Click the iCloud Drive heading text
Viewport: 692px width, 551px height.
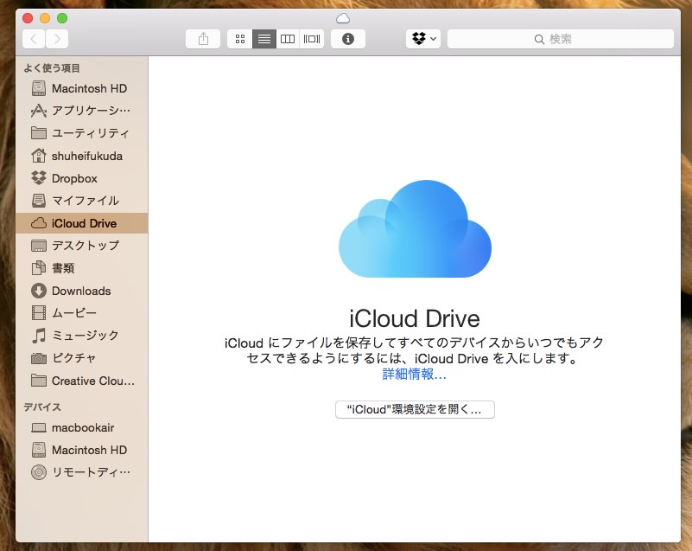point(415,318)
